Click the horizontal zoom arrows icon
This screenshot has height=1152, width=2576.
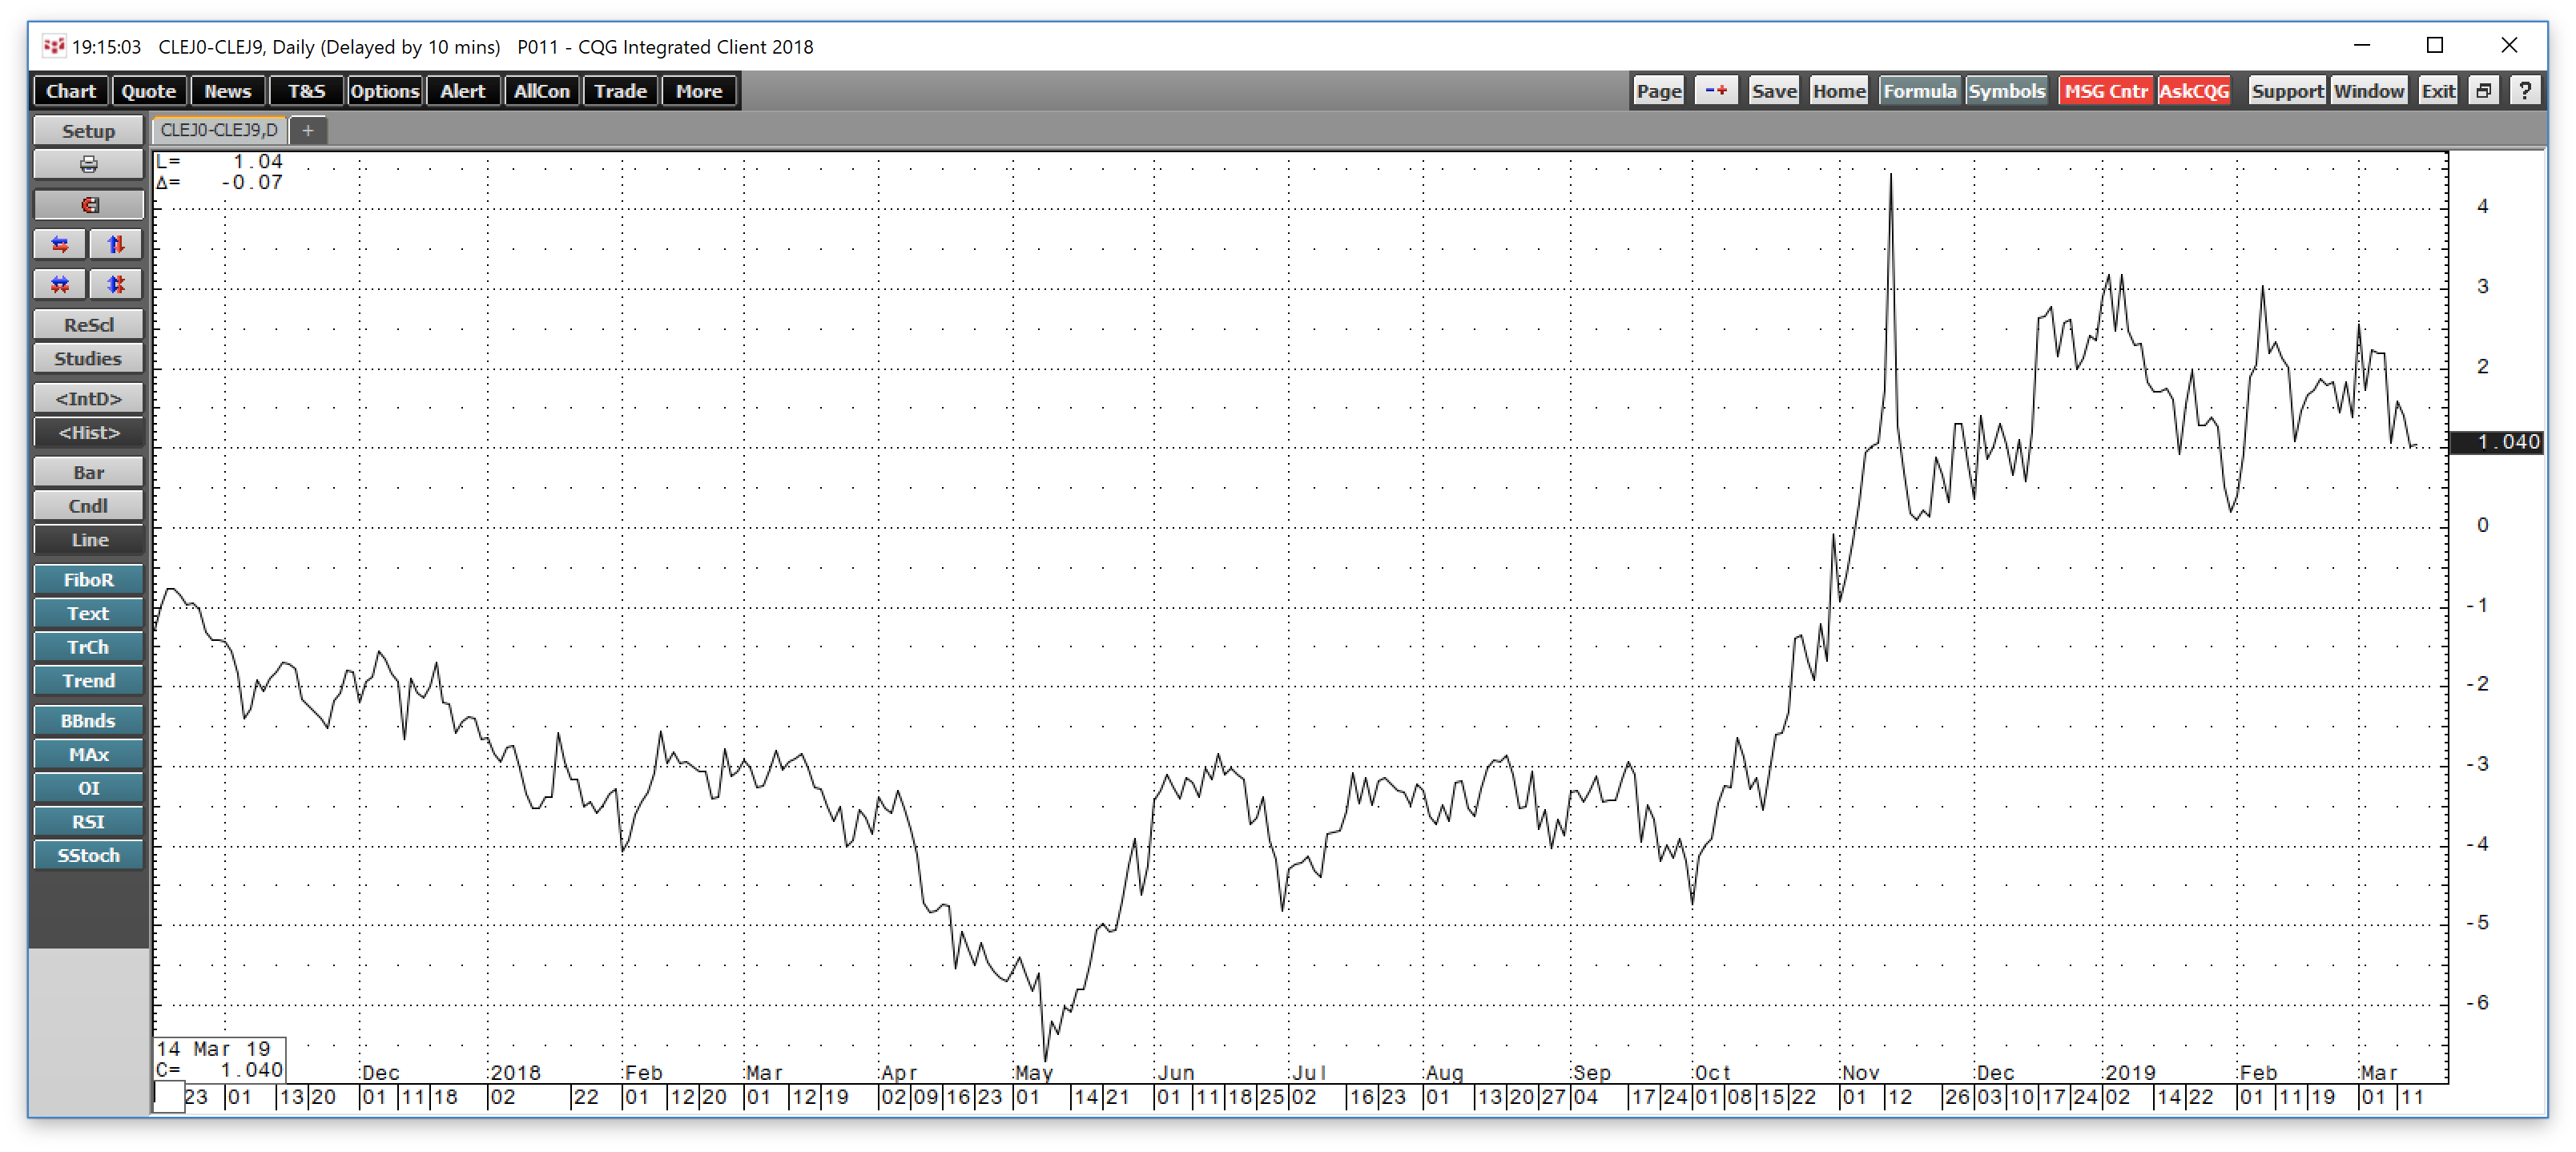(59, 243)
